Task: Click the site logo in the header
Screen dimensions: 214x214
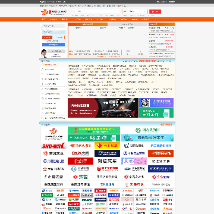Action: coord(53,12)
